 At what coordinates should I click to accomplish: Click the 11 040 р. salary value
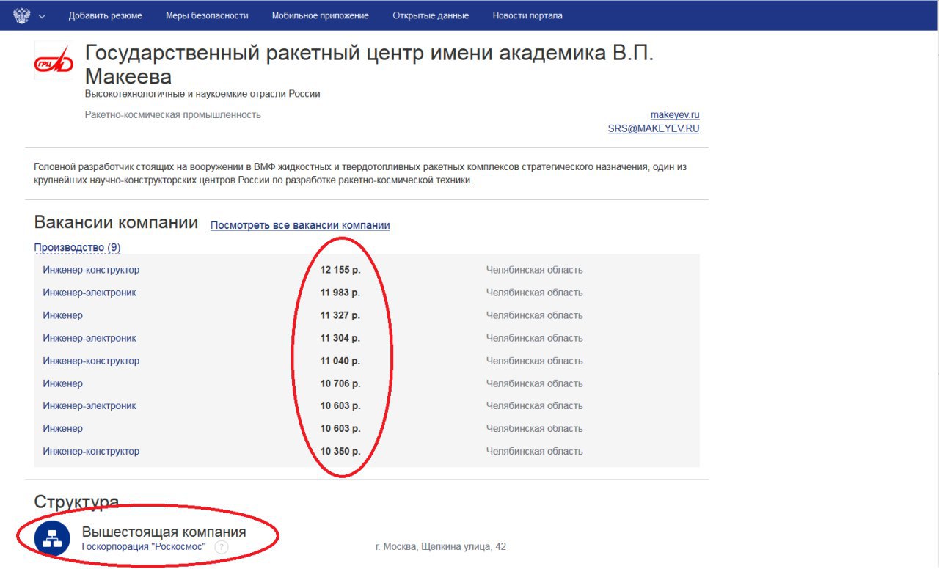tap(340, 361)
